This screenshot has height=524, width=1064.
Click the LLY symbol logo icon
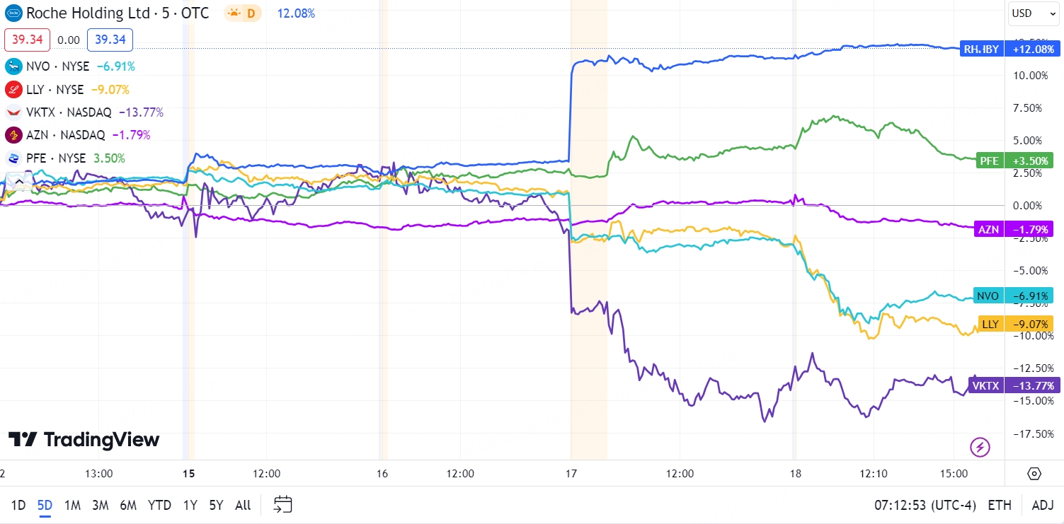pyautogui.click(x=13, y=90)
